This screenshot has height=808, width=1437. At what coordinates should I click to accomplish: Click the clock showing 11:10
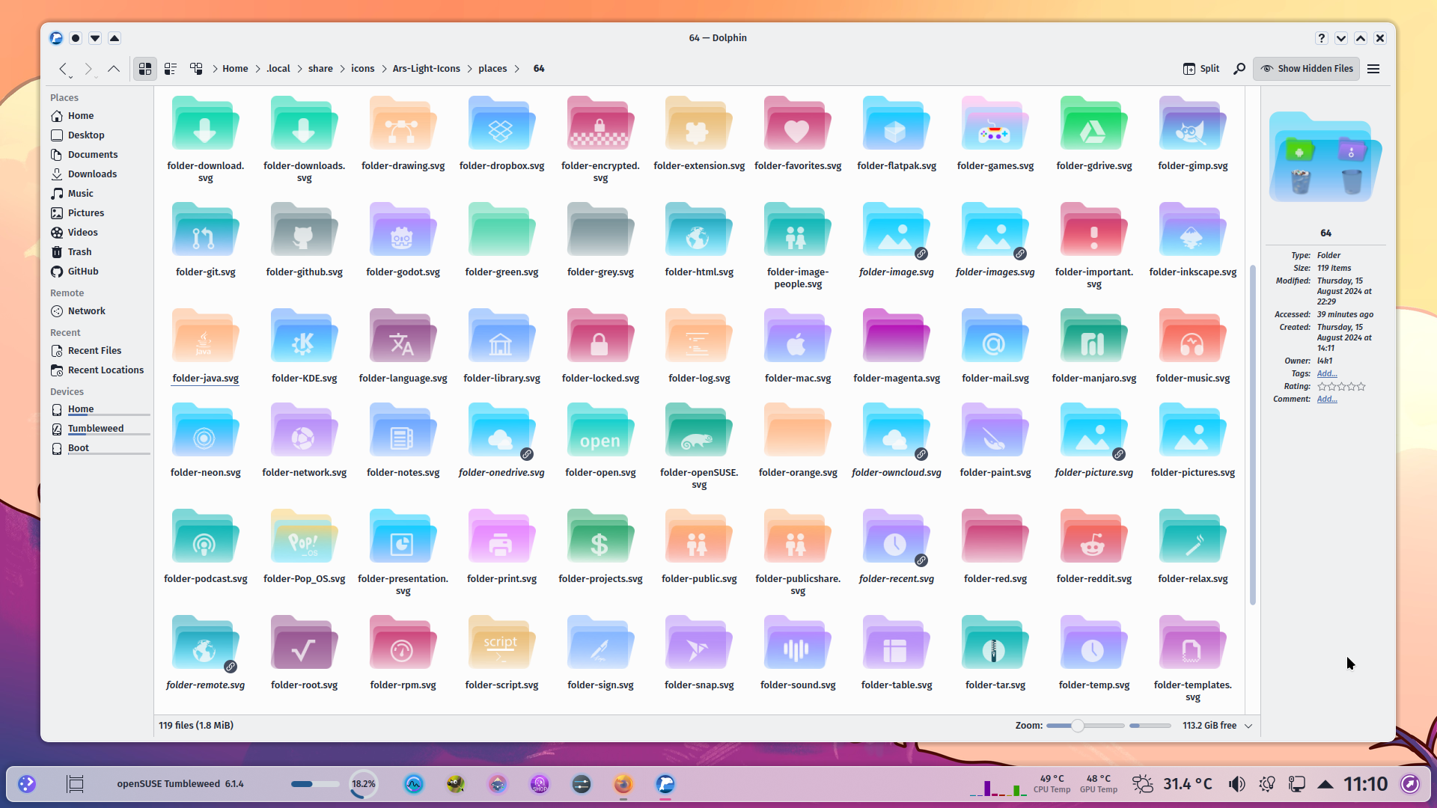point(1366,784)
